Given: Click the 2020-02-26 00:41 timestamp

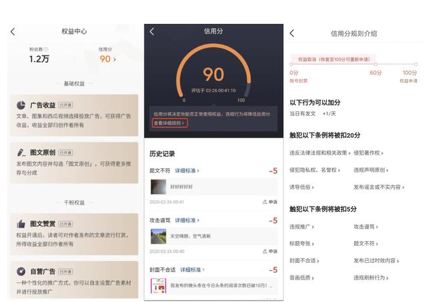Looking at the screenshot, I should (166, 202).
